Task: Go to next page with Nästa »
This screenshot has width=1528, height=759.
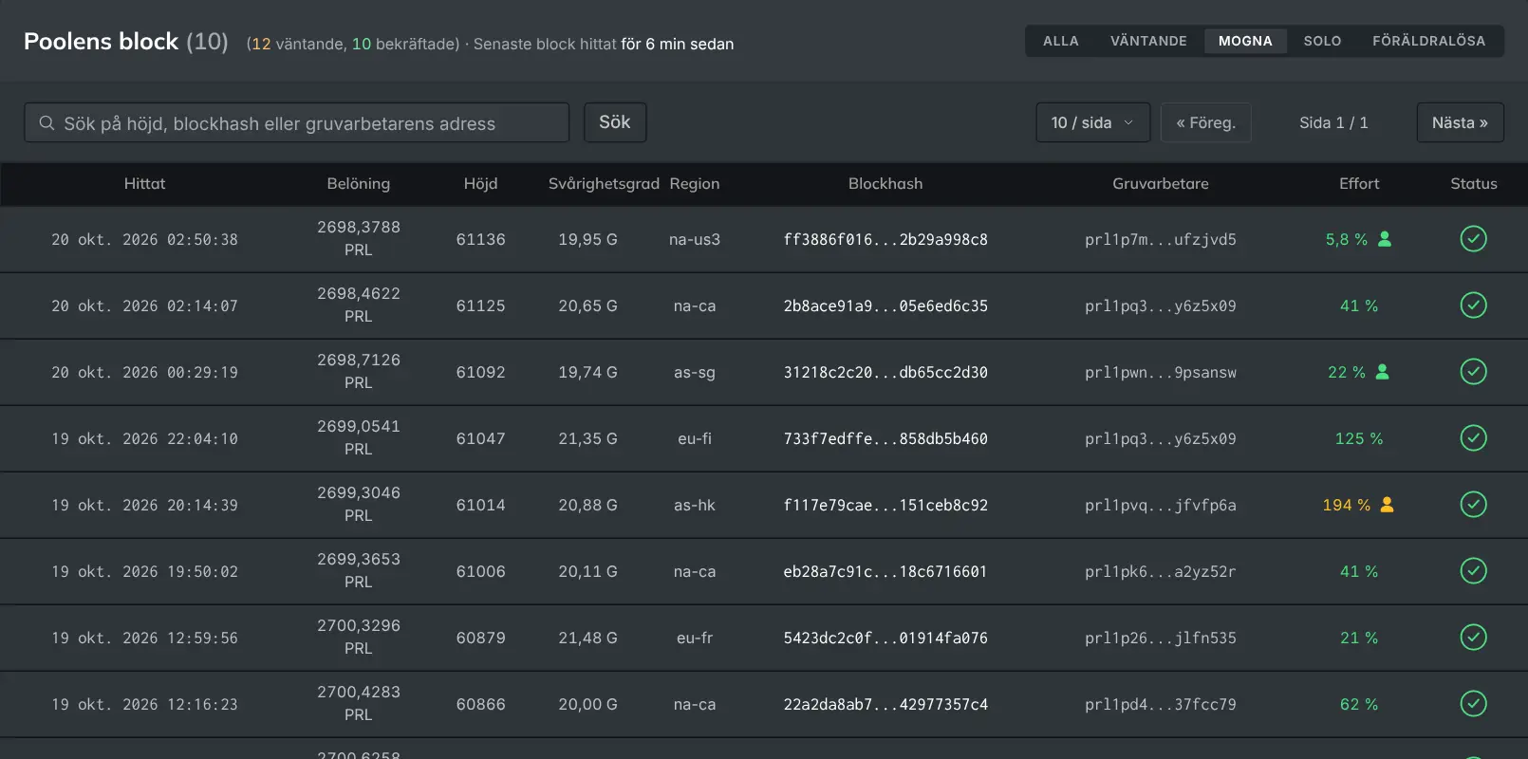Action: tap(1460, 122)
